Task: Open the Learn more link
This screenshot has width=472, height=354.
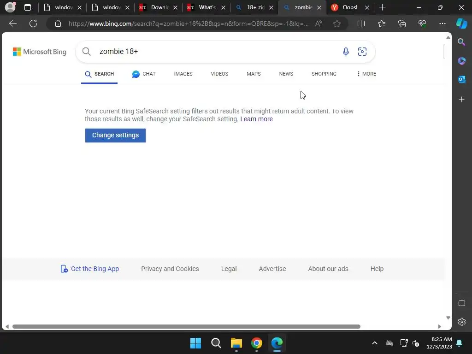Action: coord(256,119)
